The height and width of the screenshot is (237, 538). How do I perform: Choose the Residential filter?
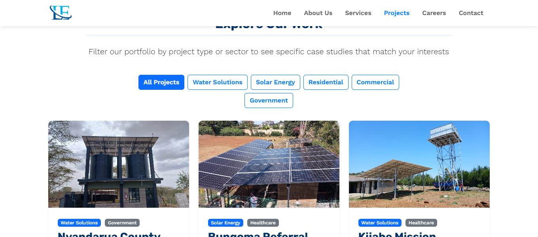(326, 82)
